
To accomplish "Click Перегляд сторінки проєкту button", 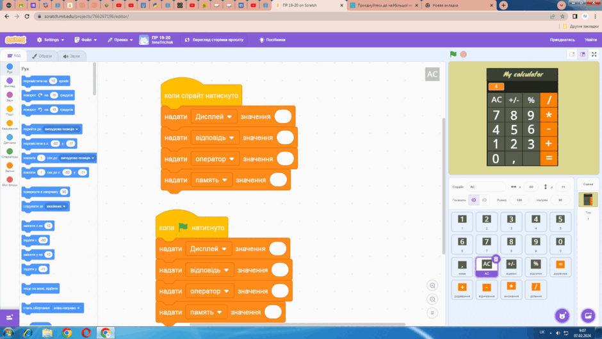I will tap(215, 40).
